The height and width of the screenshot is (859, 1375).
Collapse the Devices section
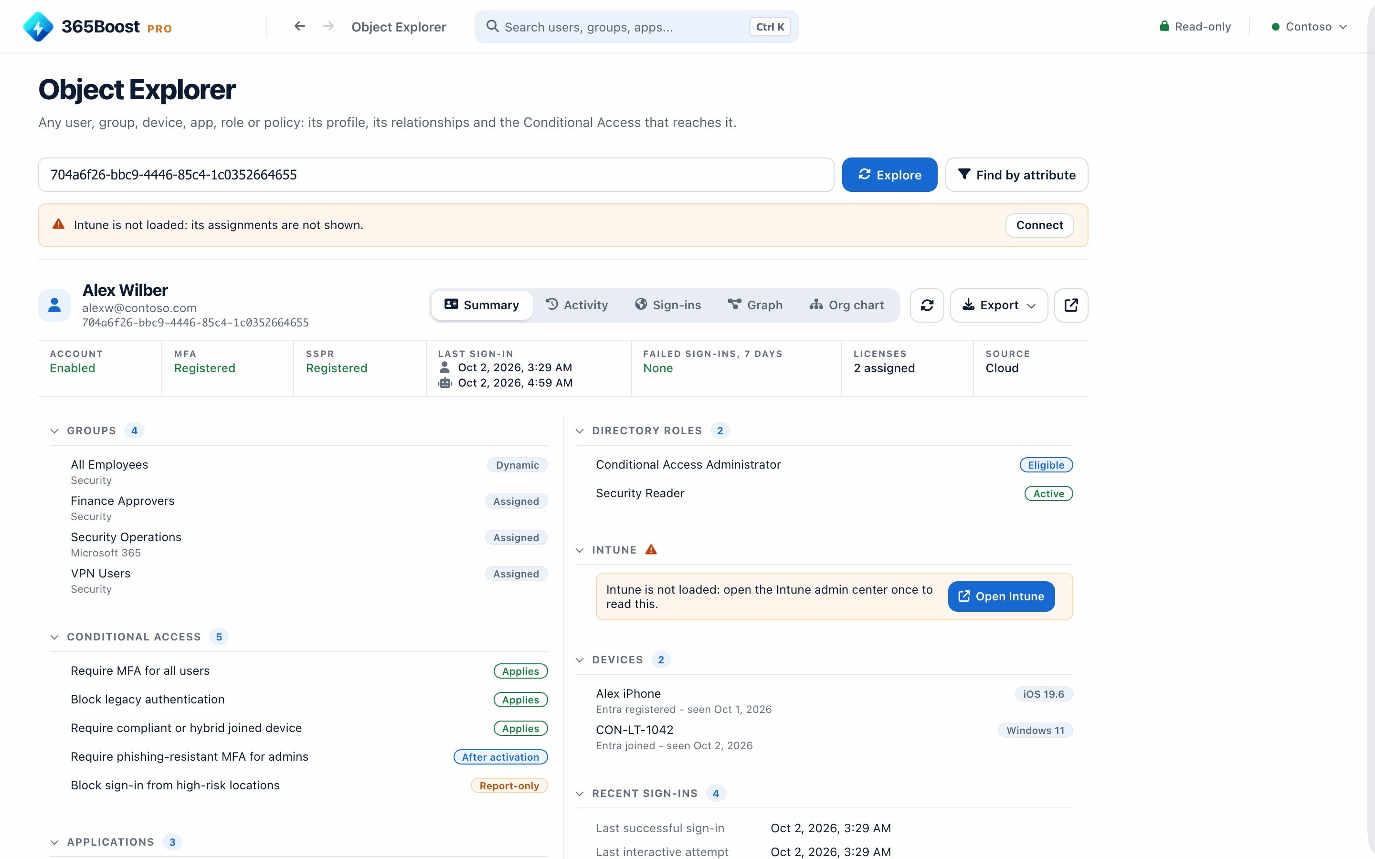[x=580, y=660]
